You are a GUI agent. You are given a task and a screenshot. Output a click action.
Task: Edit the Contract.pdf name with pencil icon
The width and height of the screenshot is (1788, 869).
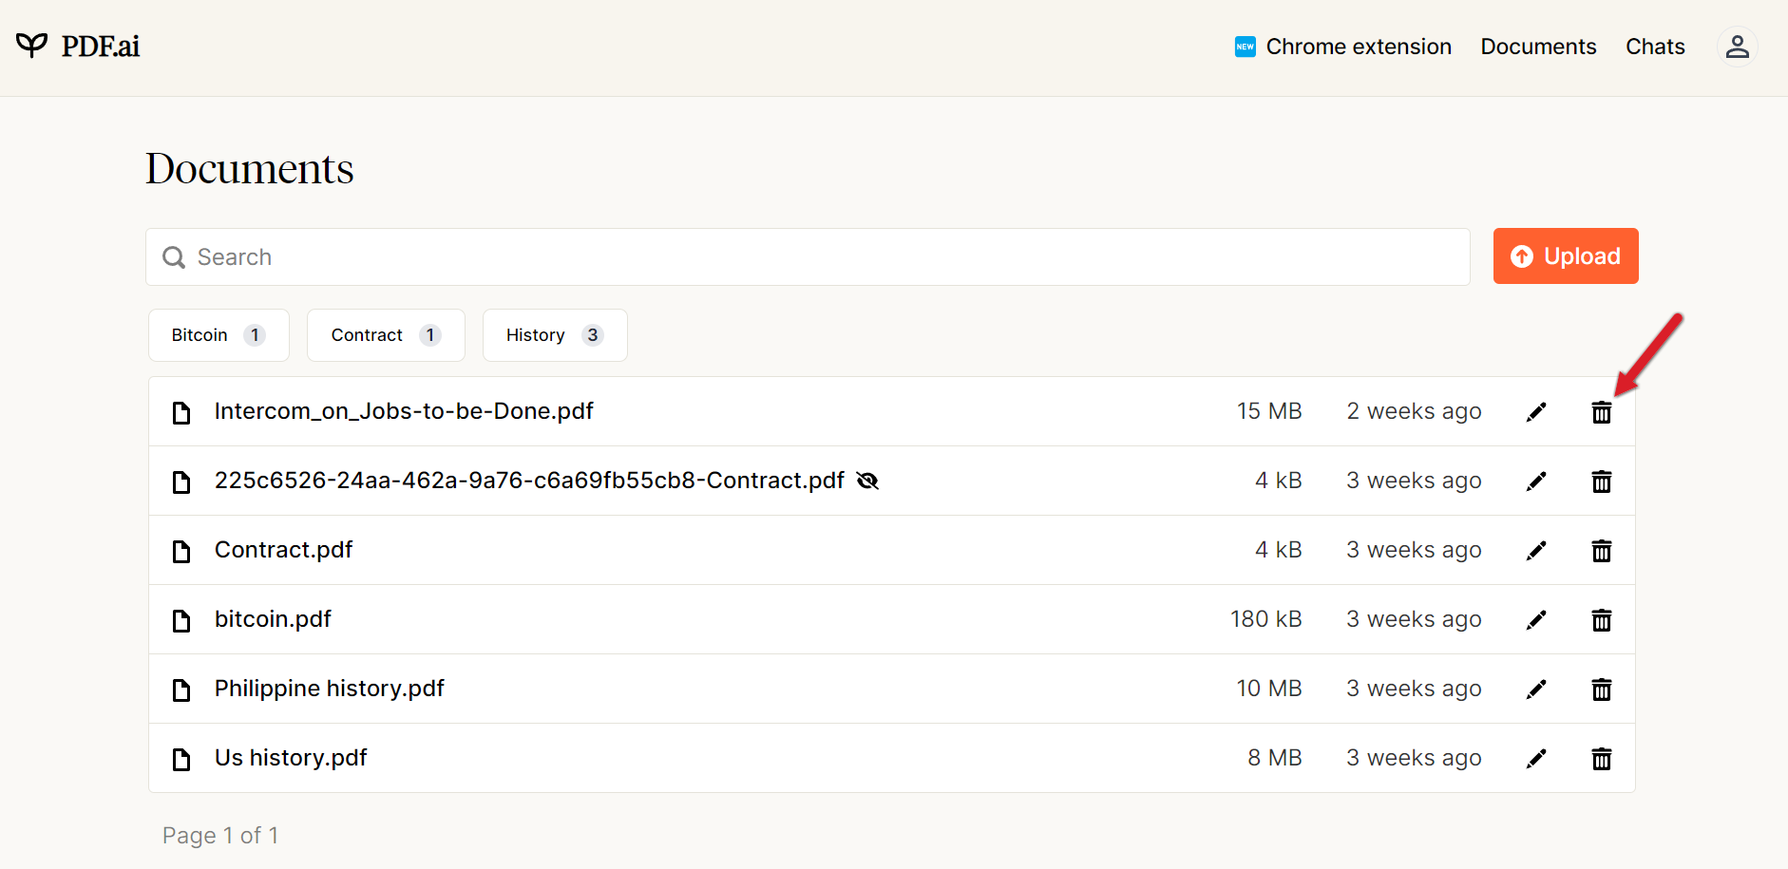coord(1535,551)
